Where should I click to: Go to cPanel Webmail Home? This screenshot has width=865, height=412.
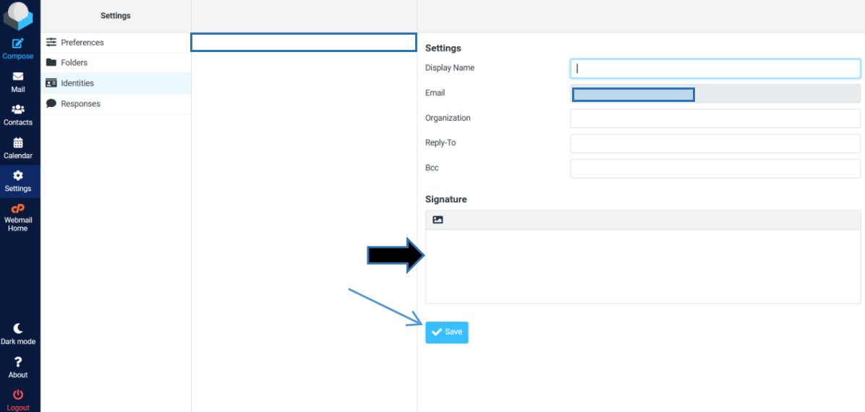click(17, 218)
